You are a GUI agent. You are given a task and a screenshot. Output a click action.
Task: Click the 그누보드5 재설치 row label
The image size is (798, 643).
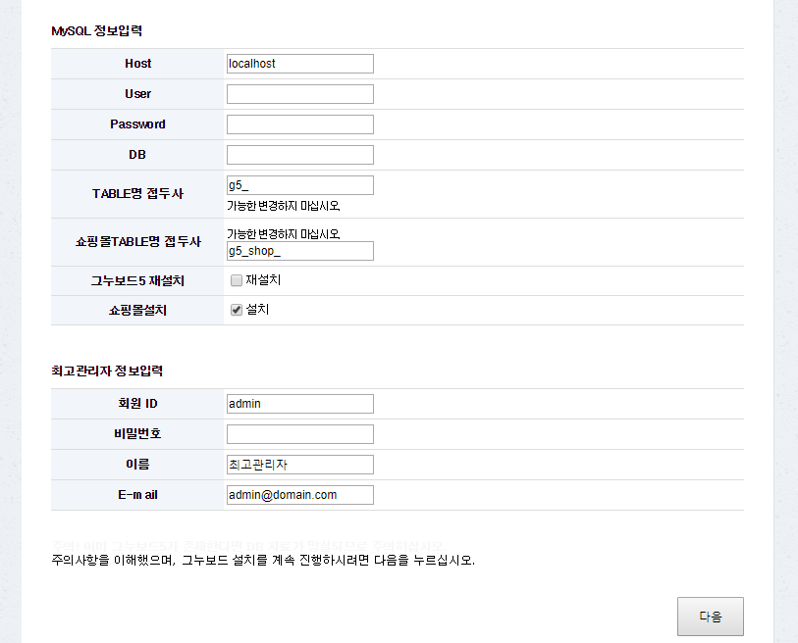tap(137, 281)
